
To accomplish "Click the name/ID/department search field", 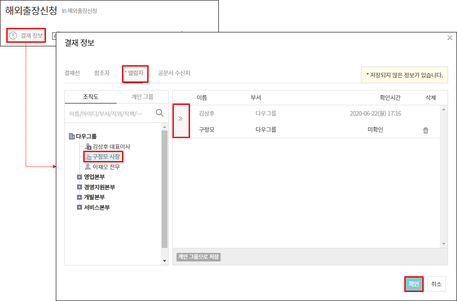I will tap(108, 113).
